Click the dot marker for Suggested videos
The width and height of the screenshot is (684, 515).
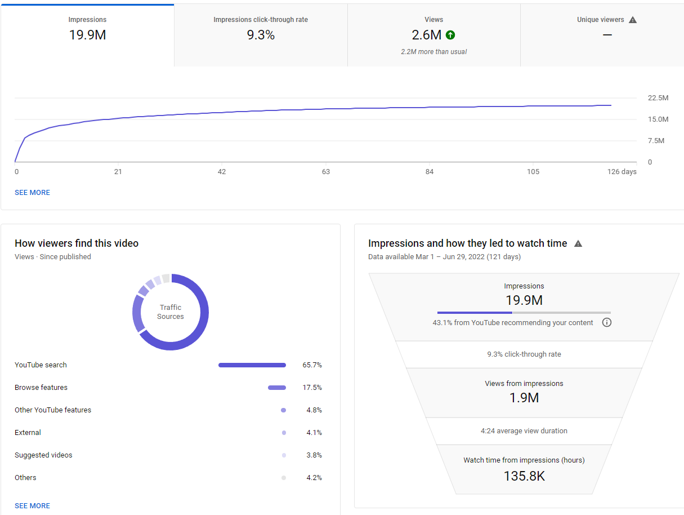(x=284, y=455)
